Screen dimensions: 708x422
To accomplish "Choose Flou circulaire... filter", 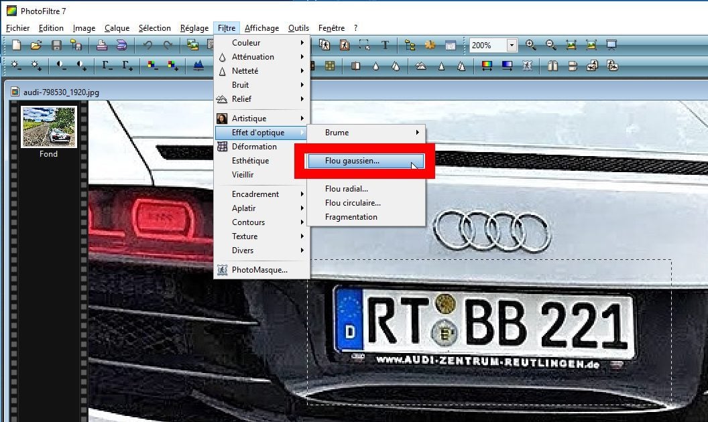I will [366, 203].
